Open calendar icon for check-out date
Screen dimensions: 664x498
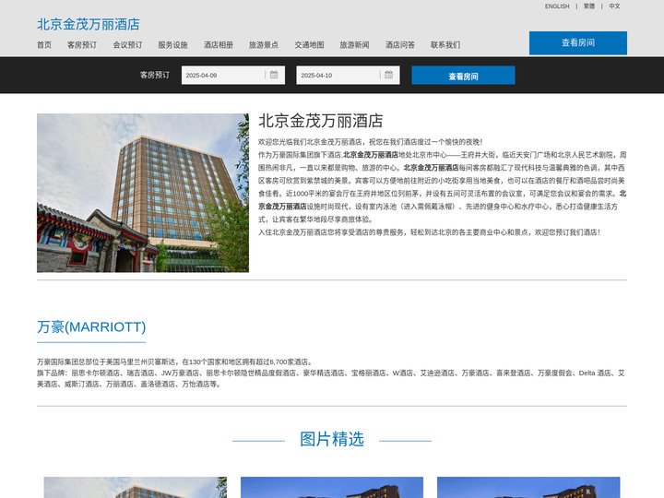pos(389,75)
